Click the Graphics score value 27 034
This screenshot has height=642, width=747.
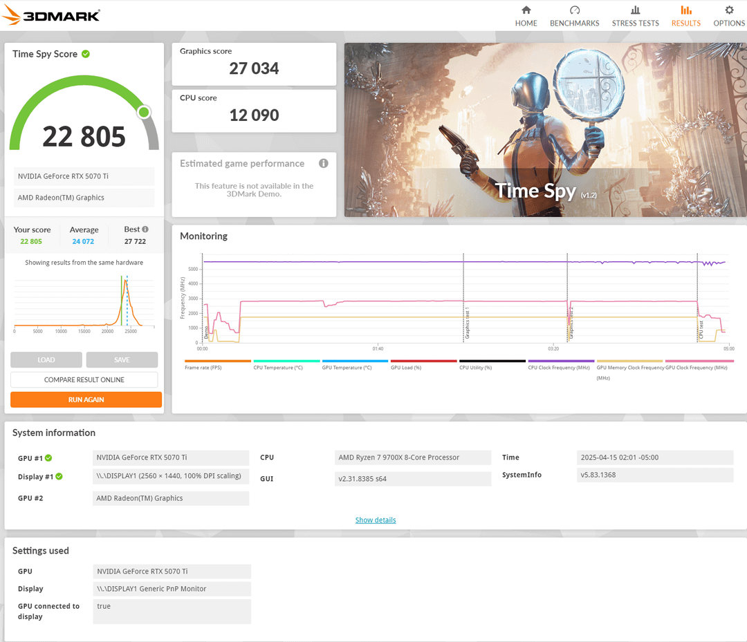point(254,68)
